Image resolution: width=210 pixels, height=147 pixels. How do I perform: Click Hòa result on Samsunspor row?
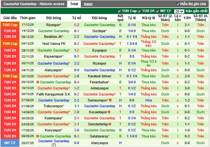point(149,100)
